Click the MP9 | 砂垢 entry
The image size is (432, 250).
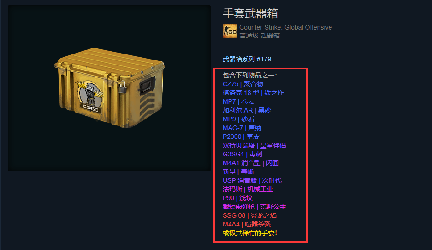click(x=238, y=119)
